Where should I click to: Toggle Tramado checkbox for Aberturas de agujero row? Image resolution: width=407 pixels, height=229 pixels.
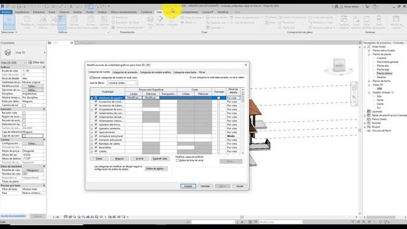pos(219,98)
